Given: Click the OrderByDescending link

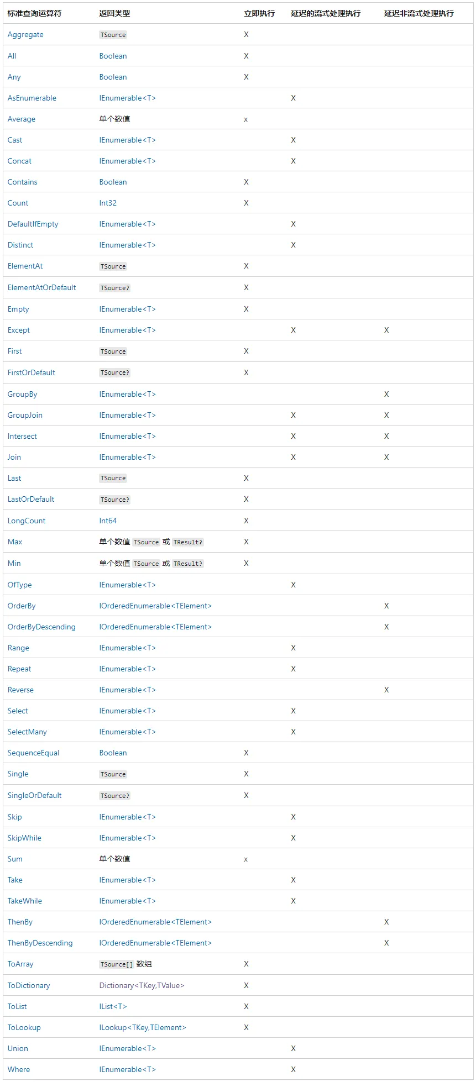Looking at the screenshot, I should (41, 627).
